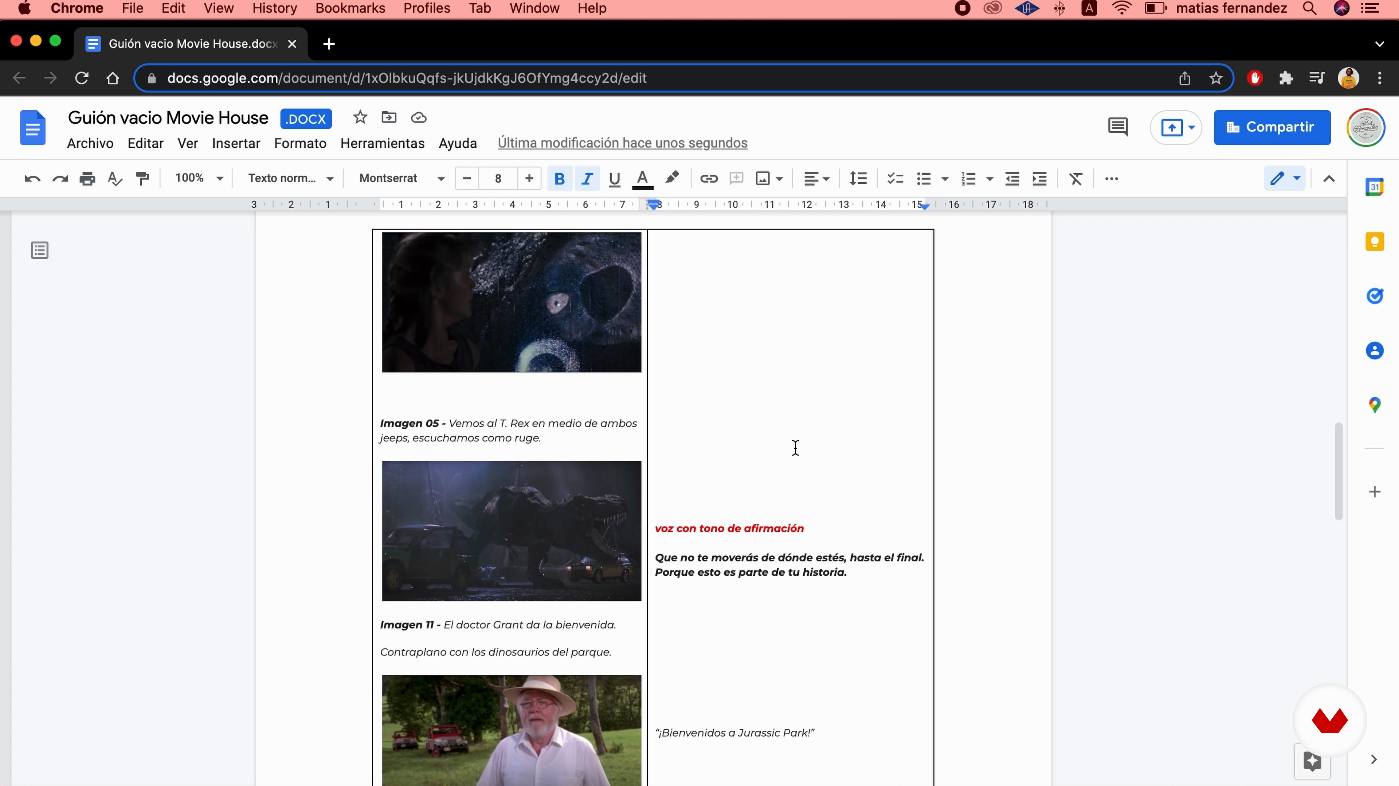Open more toolbar options ellipsis

(1112, 178)
